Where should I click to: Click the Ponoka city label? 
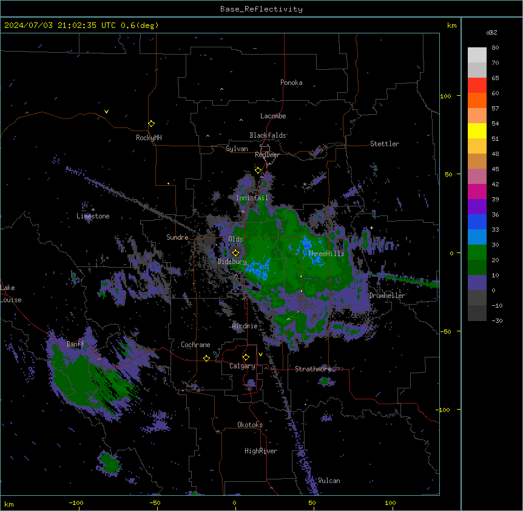click(x=291, y=83)
